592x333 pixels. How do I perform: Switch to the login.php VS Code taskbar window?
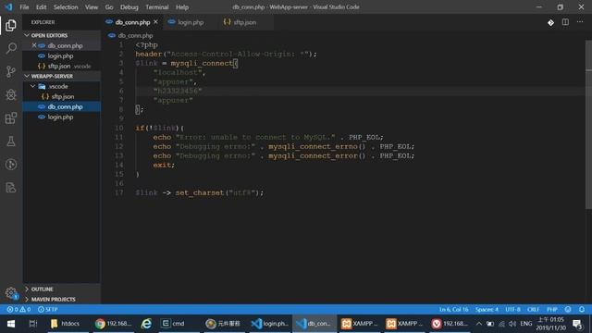[x=270, y=324]
